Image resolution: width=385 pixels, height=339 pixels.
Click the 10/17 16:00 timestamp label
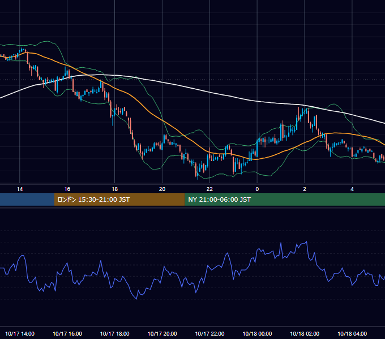pyautogui.click(x=67, y=333)
